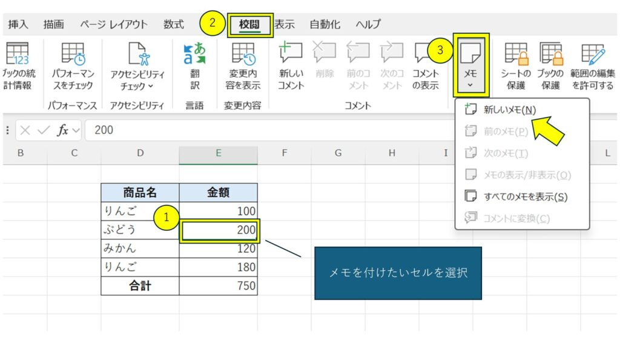Switch to the 数式 (Formulas) tab
The height and width of the screenshot is (349, 620).
tap(173, 25)
